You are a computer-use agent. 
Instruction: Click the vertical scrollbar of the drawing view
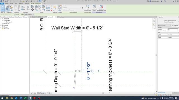click(156, 55)
